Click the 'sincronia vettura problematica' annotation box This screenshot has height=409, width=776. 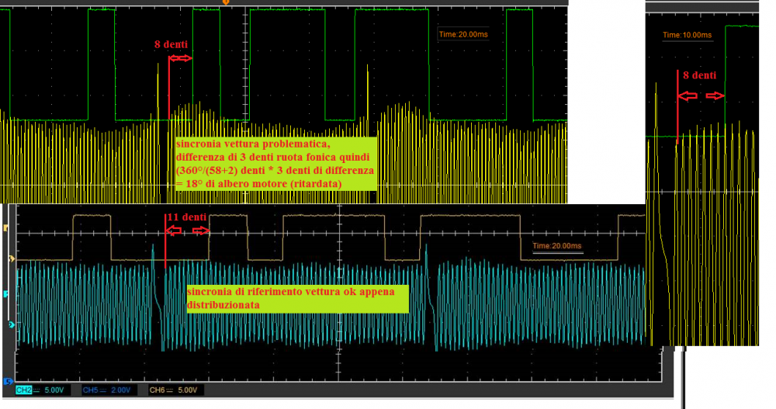click(275, 164)
